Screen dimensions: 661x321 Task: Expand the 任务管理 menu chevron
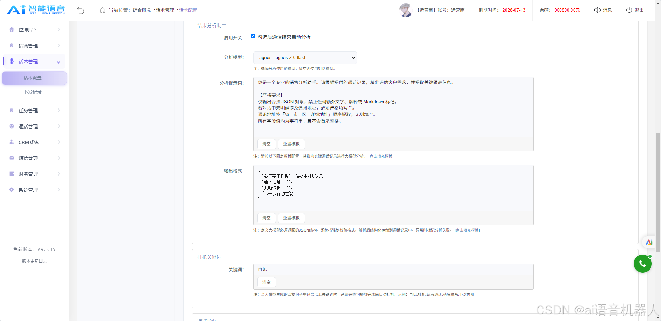(x=59, y=110)
